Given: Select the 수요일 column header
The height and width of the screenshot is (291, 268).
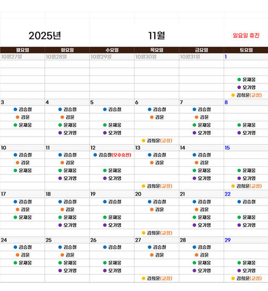Looking at the screenshot, I should 112,50.
